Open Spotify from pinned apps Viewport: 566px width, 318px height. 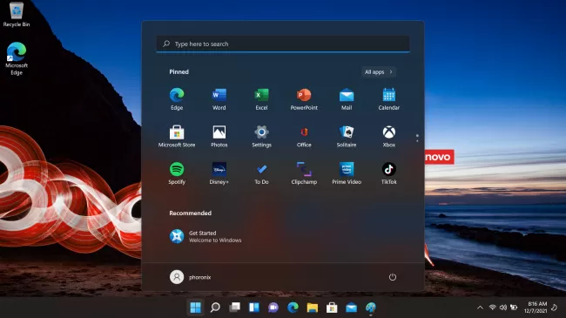(177, 173)
